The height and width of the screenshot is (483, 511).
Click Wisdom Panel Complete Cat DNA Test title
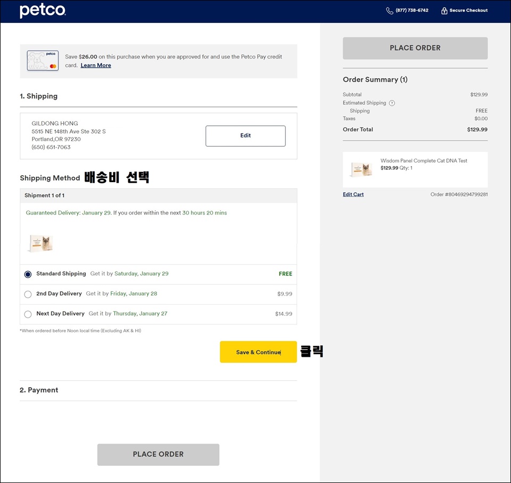click(424, 161)
